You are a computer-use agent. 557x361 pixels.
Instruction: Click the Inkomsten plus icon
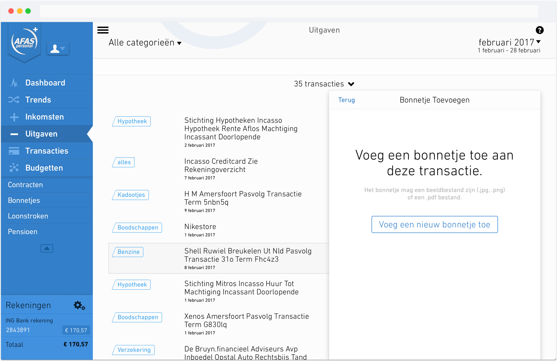pos(14,117)
